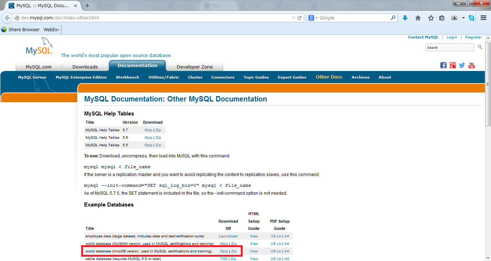Open Launchpad link for employee data
This screenshot has width=491, height=261.
[x=228, y=236]
